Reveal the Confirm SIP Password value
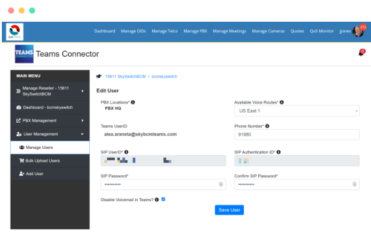371x238 pixels. [x=354, y=184]
